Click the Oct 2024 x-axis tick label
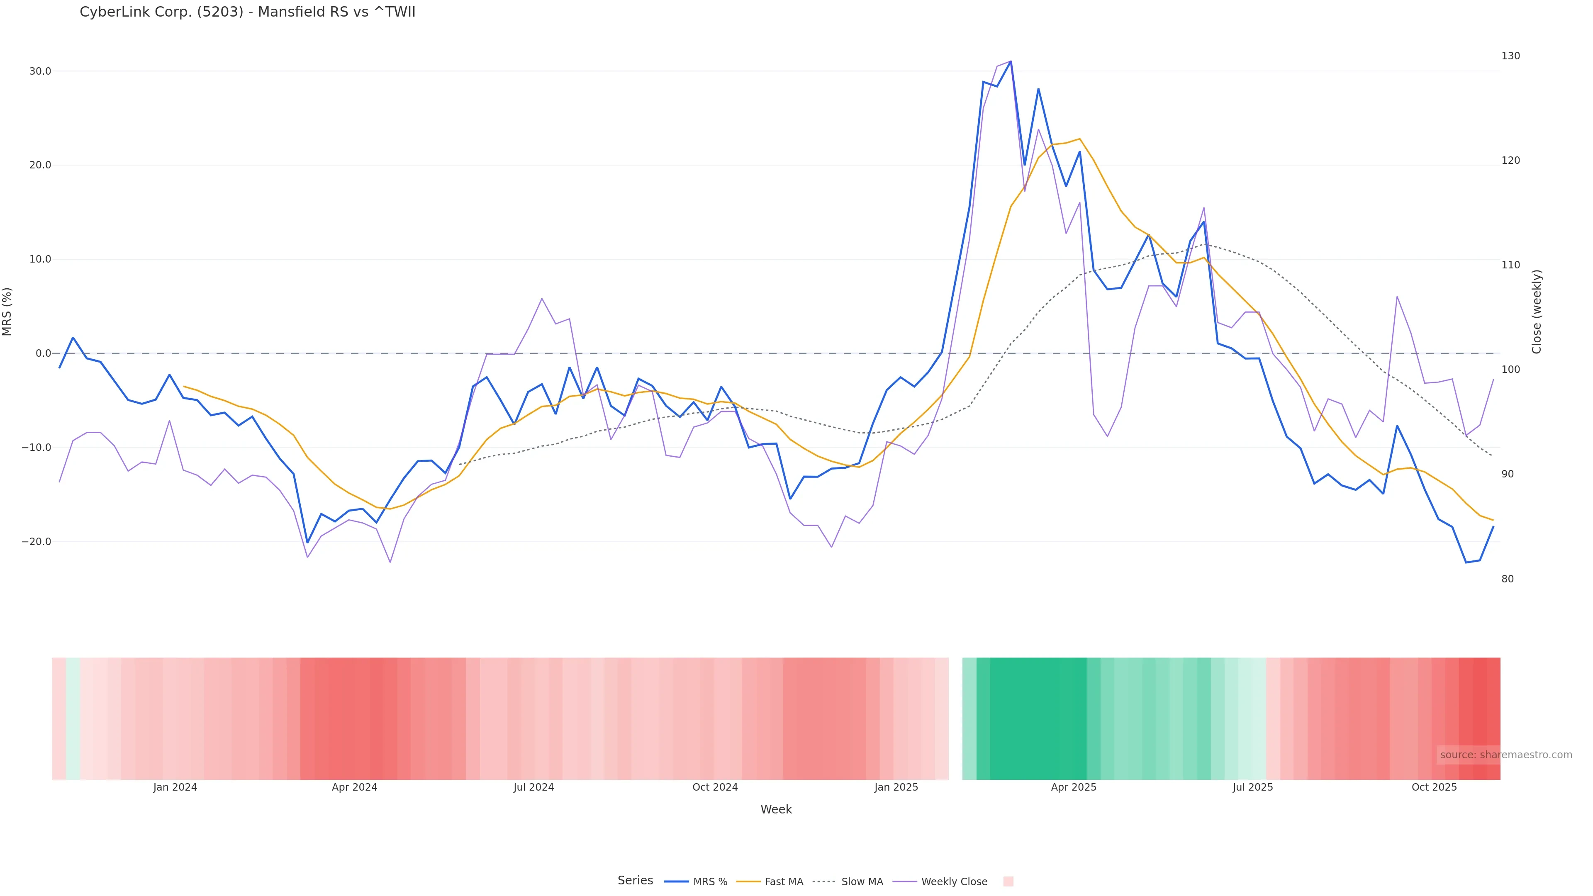1593x896 pixels. (x=715, y=788)
